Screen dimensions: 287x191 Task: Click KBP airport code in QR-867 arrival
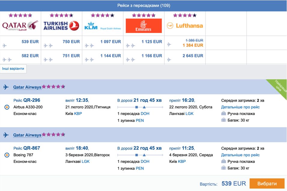tap(182, 161)
